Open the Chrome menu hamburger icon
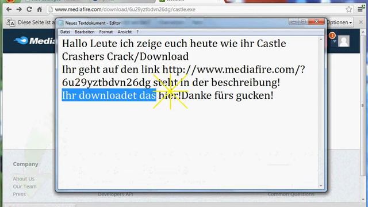The image size is (368, 207). pos(360,9)
